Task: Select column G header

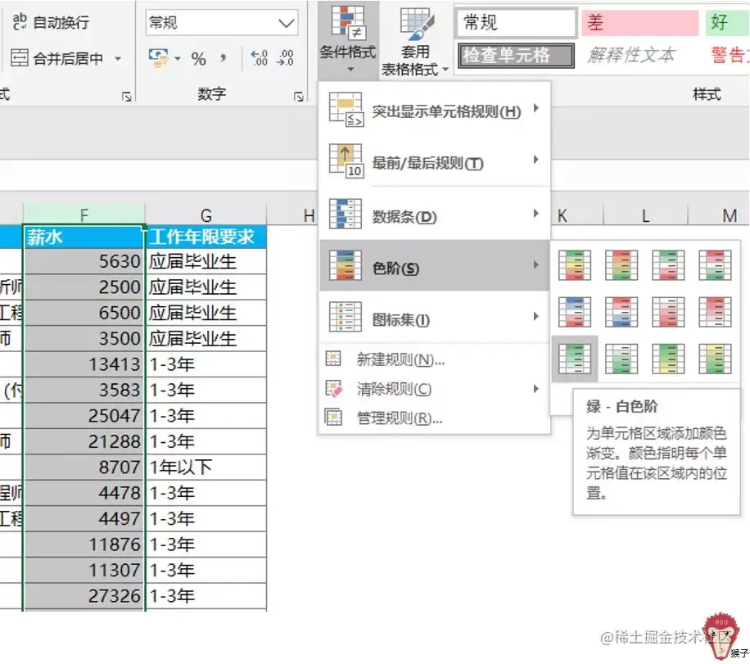Action: 206,215
